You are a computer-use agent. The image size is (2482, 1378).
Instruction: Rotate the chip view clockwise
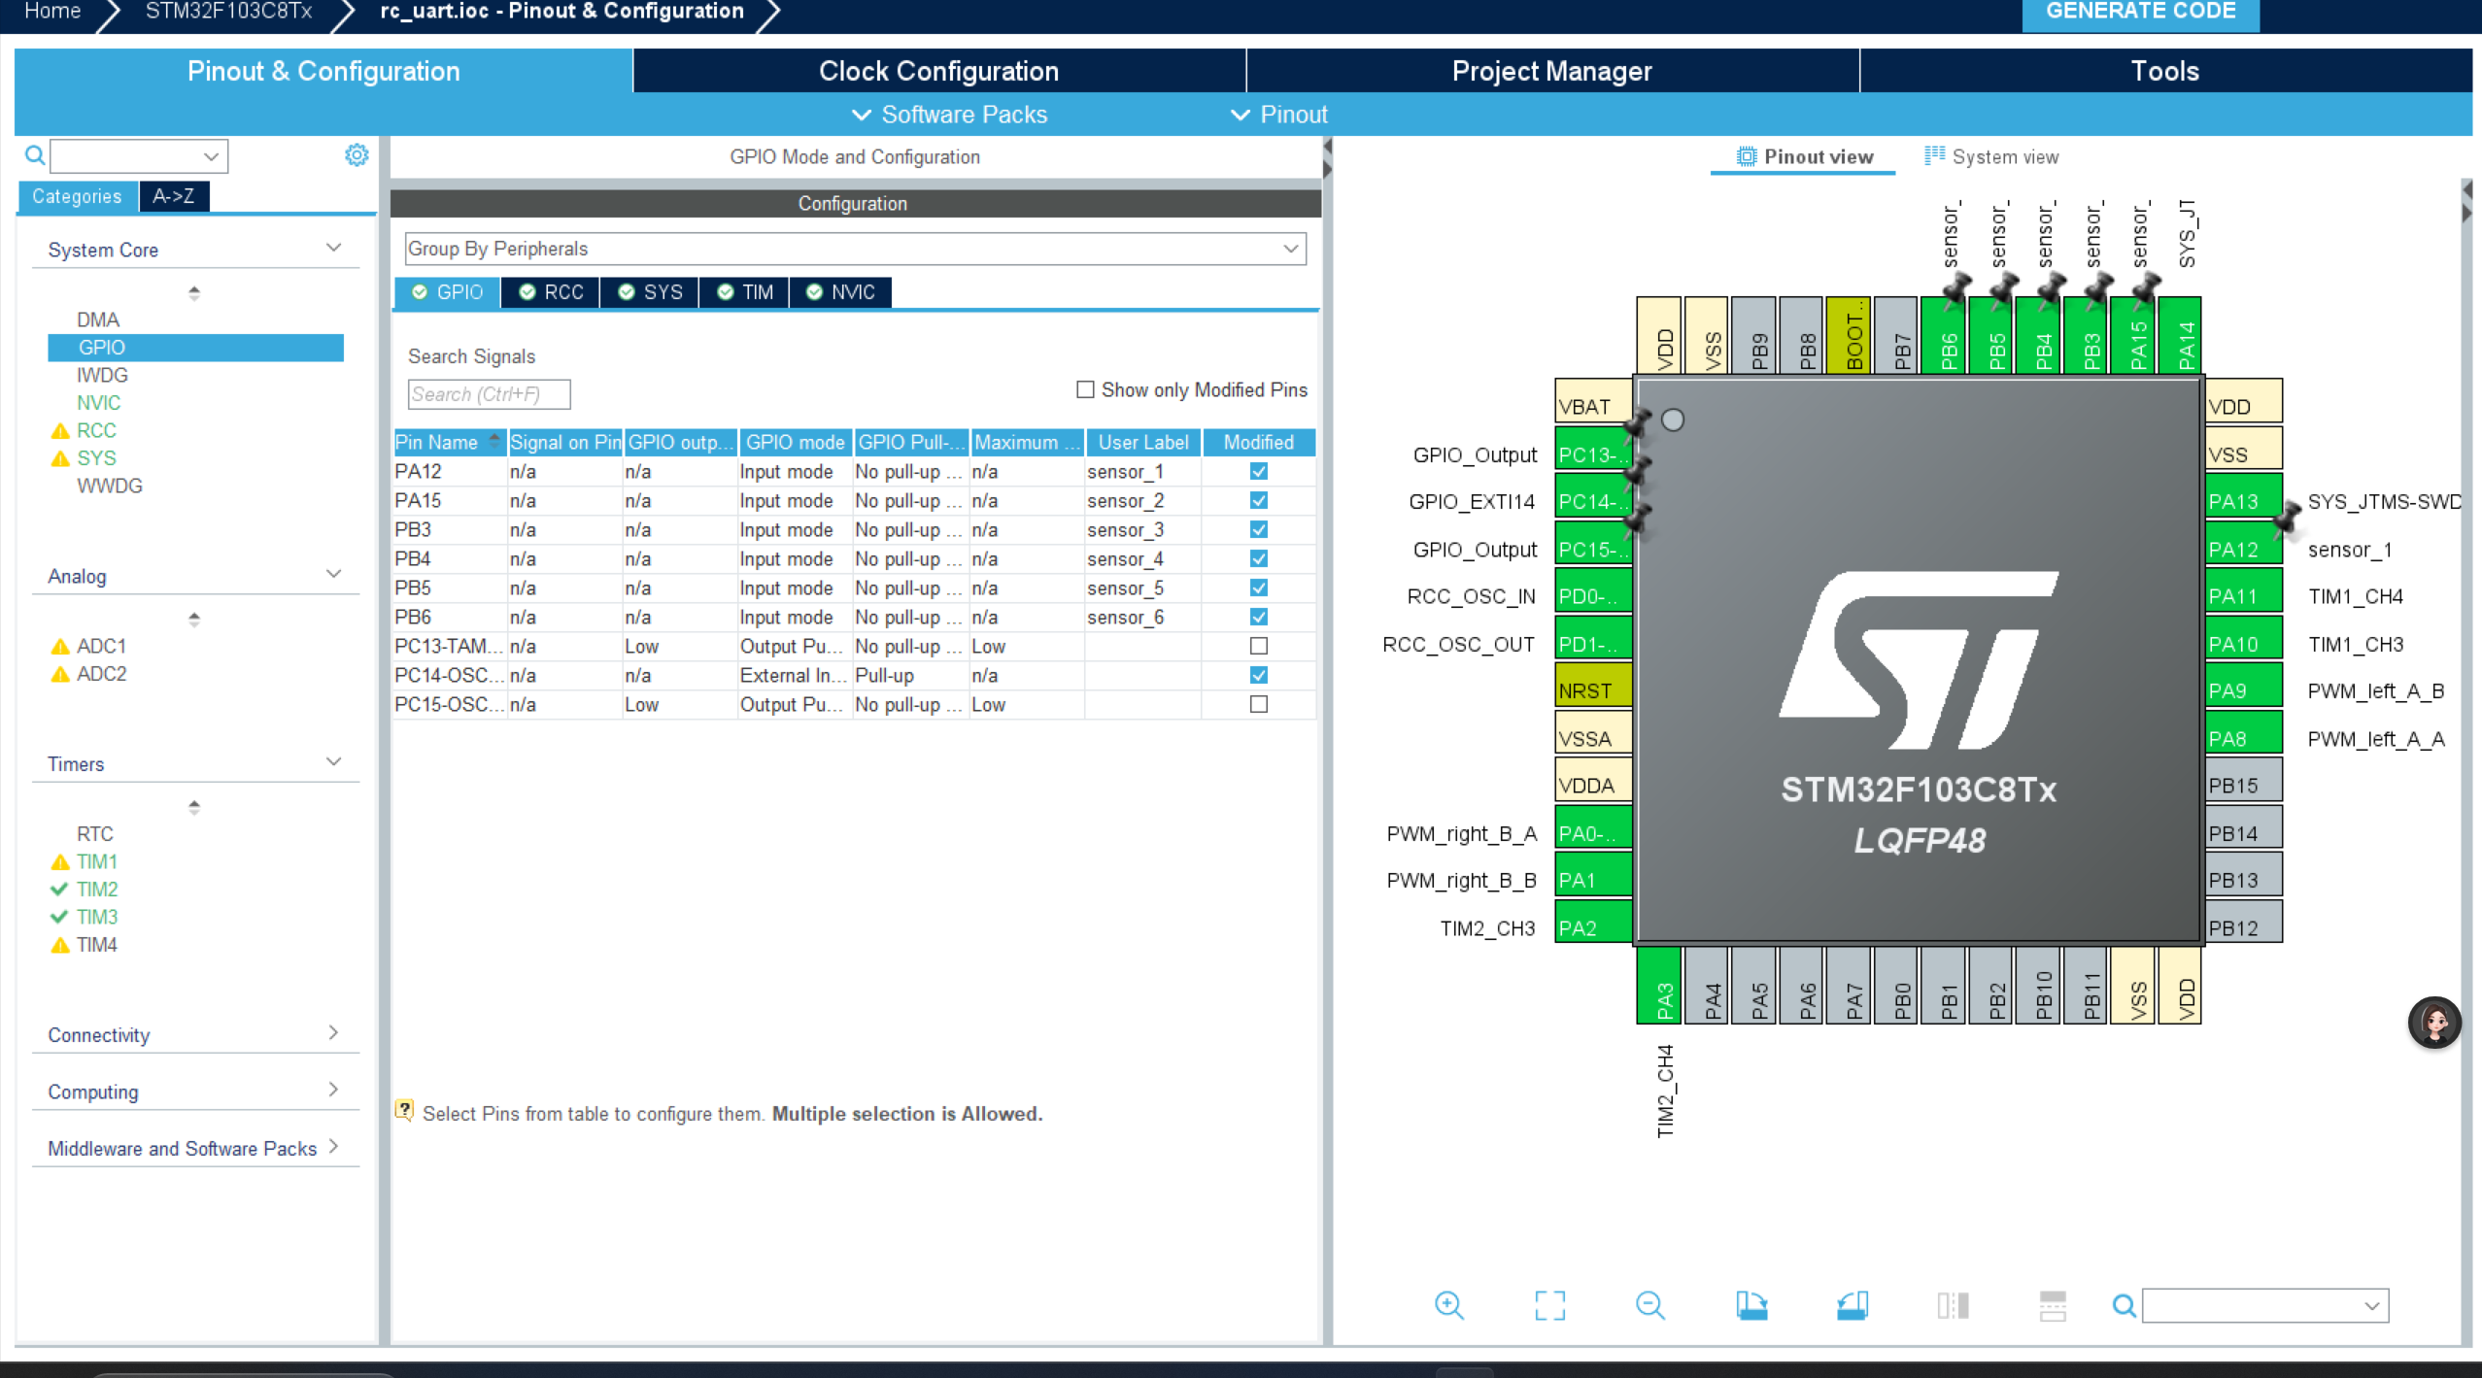[x=1751, y=1305]
